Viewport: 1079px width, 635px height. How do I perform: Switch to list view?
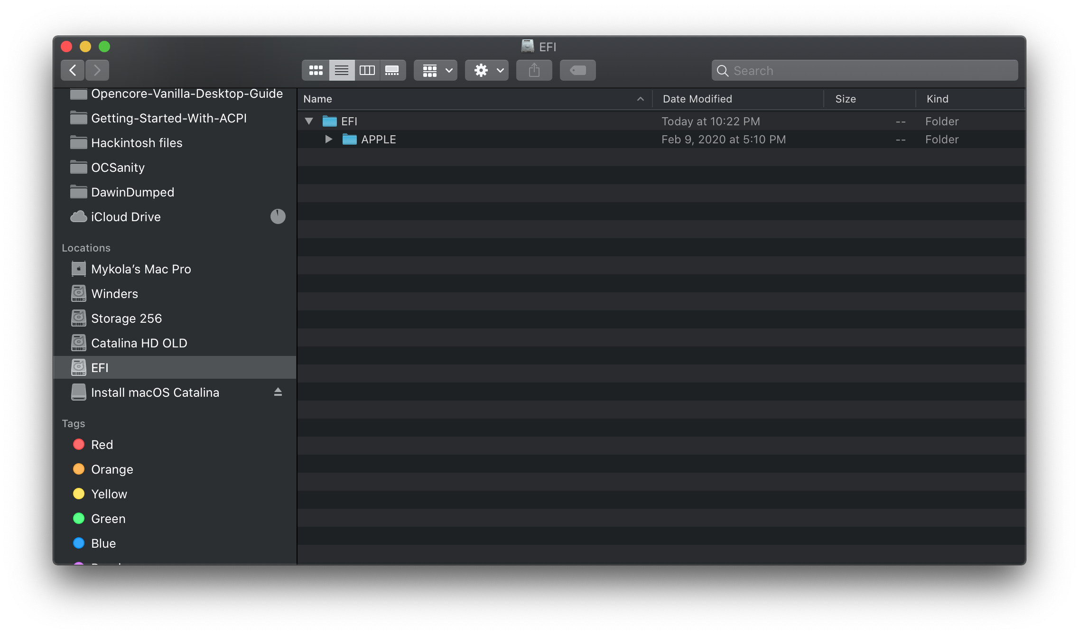pyautogui.click(x=342, y=70)
